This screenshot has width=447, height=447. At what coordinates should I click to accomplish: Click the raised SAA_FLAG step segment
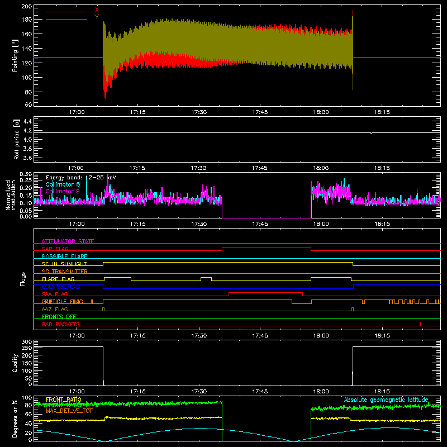coord(266,292)
